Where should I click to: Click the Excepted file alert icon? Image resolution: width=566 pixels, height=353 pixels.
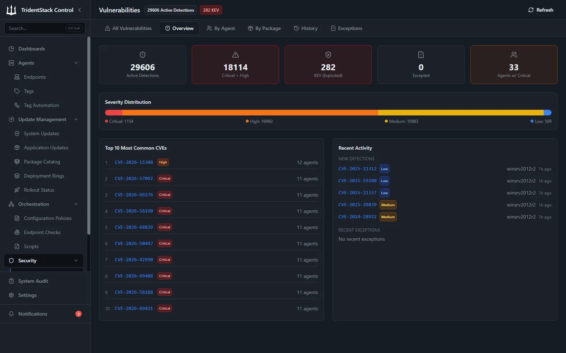click(x=421, y=55)
